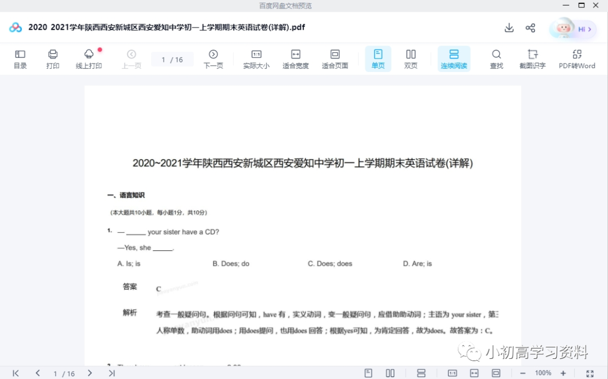
Task: Click the 100% zoom level value
Action: coord(543,373)
